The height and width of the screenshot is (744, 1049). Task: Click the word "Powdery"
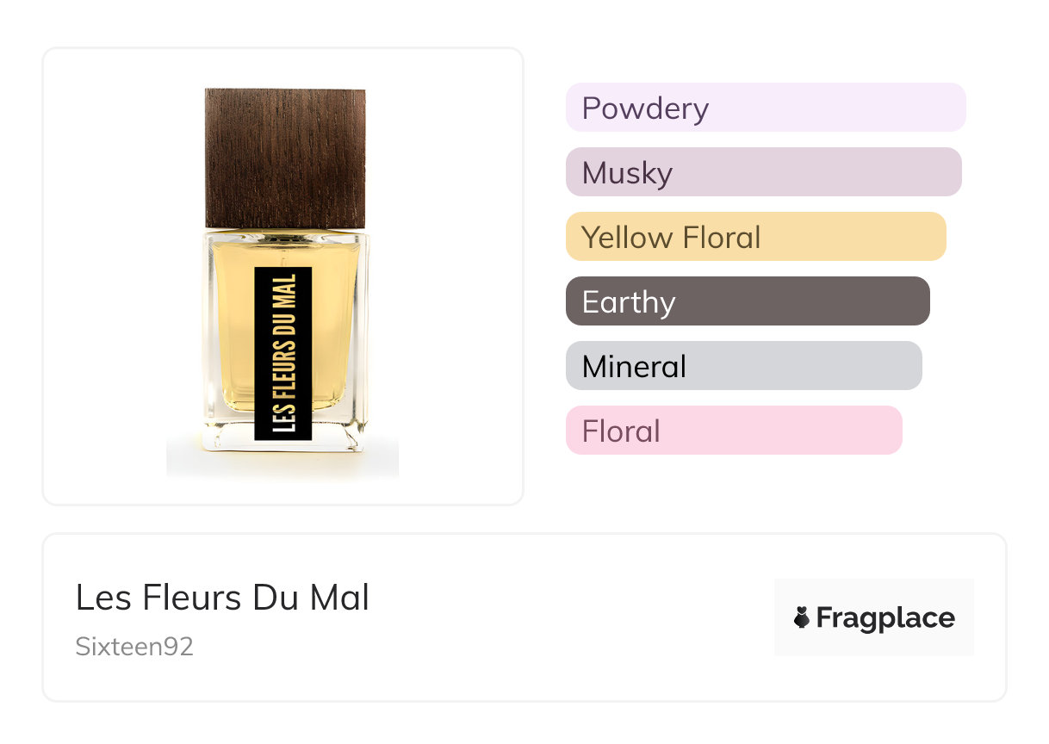coord(645,108)
